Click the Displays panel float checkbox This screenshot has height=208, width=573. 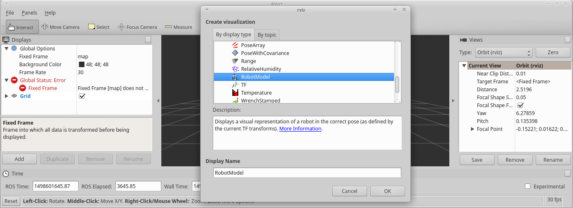point(148,40)
